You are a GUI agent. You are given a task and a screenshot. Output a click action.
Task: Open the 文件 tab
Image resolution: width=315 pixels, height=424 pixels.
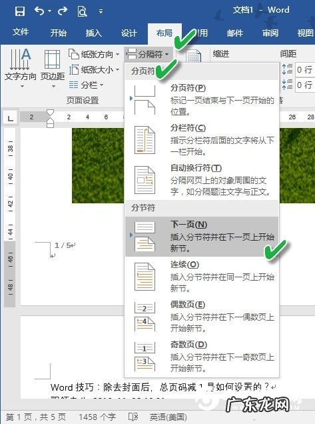[21, 32]
